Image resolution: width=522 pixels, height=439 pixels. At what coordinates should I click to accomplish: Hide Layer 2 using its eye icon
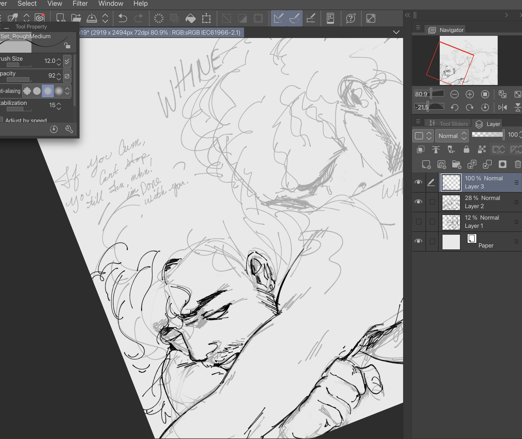coord(418,202)
